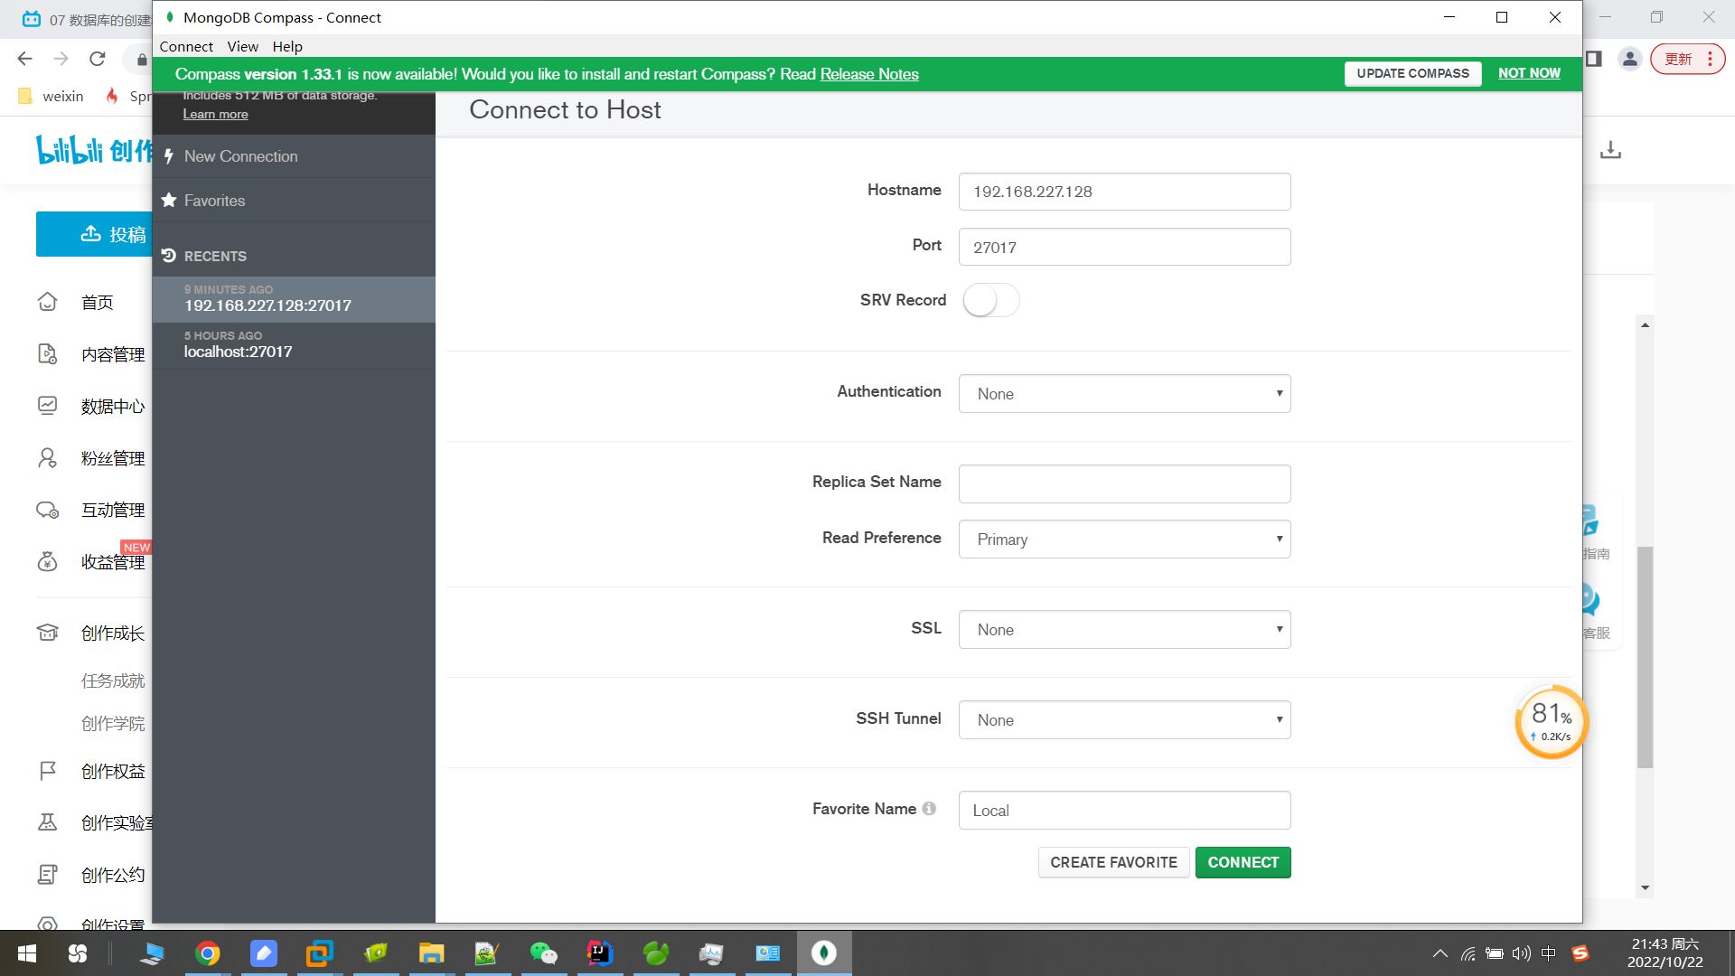Image resolution: width=1735 pixels, height=976 pixels.
Task: Open IntelliJ IDEA from the taskbar
Action: tap(599, 953)
